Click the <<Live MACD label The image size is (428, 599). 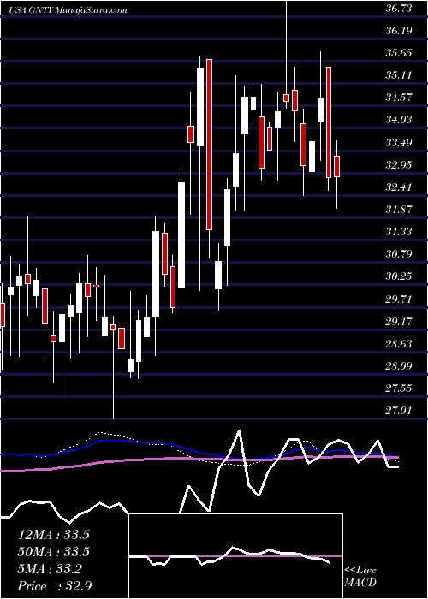[360, 577]
